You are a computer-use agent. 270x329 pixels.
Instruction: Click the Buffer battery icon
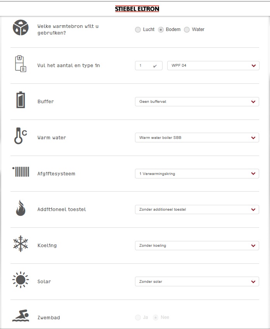(x=21, y=100)
